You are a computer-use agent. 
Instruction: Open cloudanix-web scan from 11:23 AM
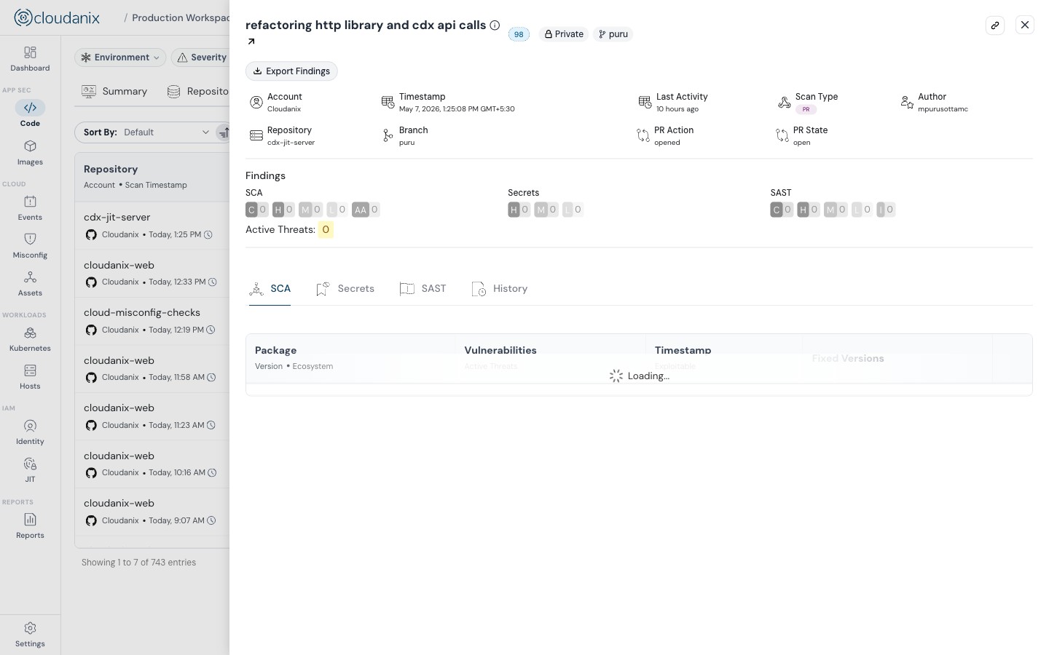coord(152,416)
